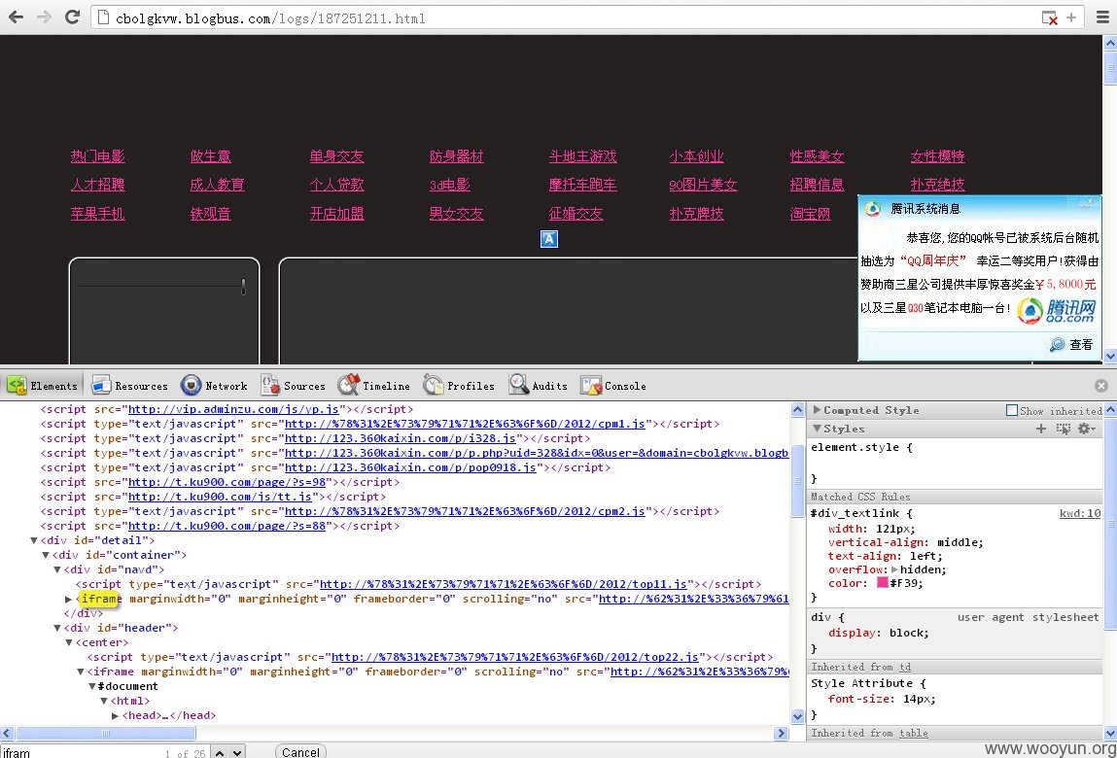Click the browser forward arrow
The height and width of the screenshot is (758, 1117).
(44, 17)
